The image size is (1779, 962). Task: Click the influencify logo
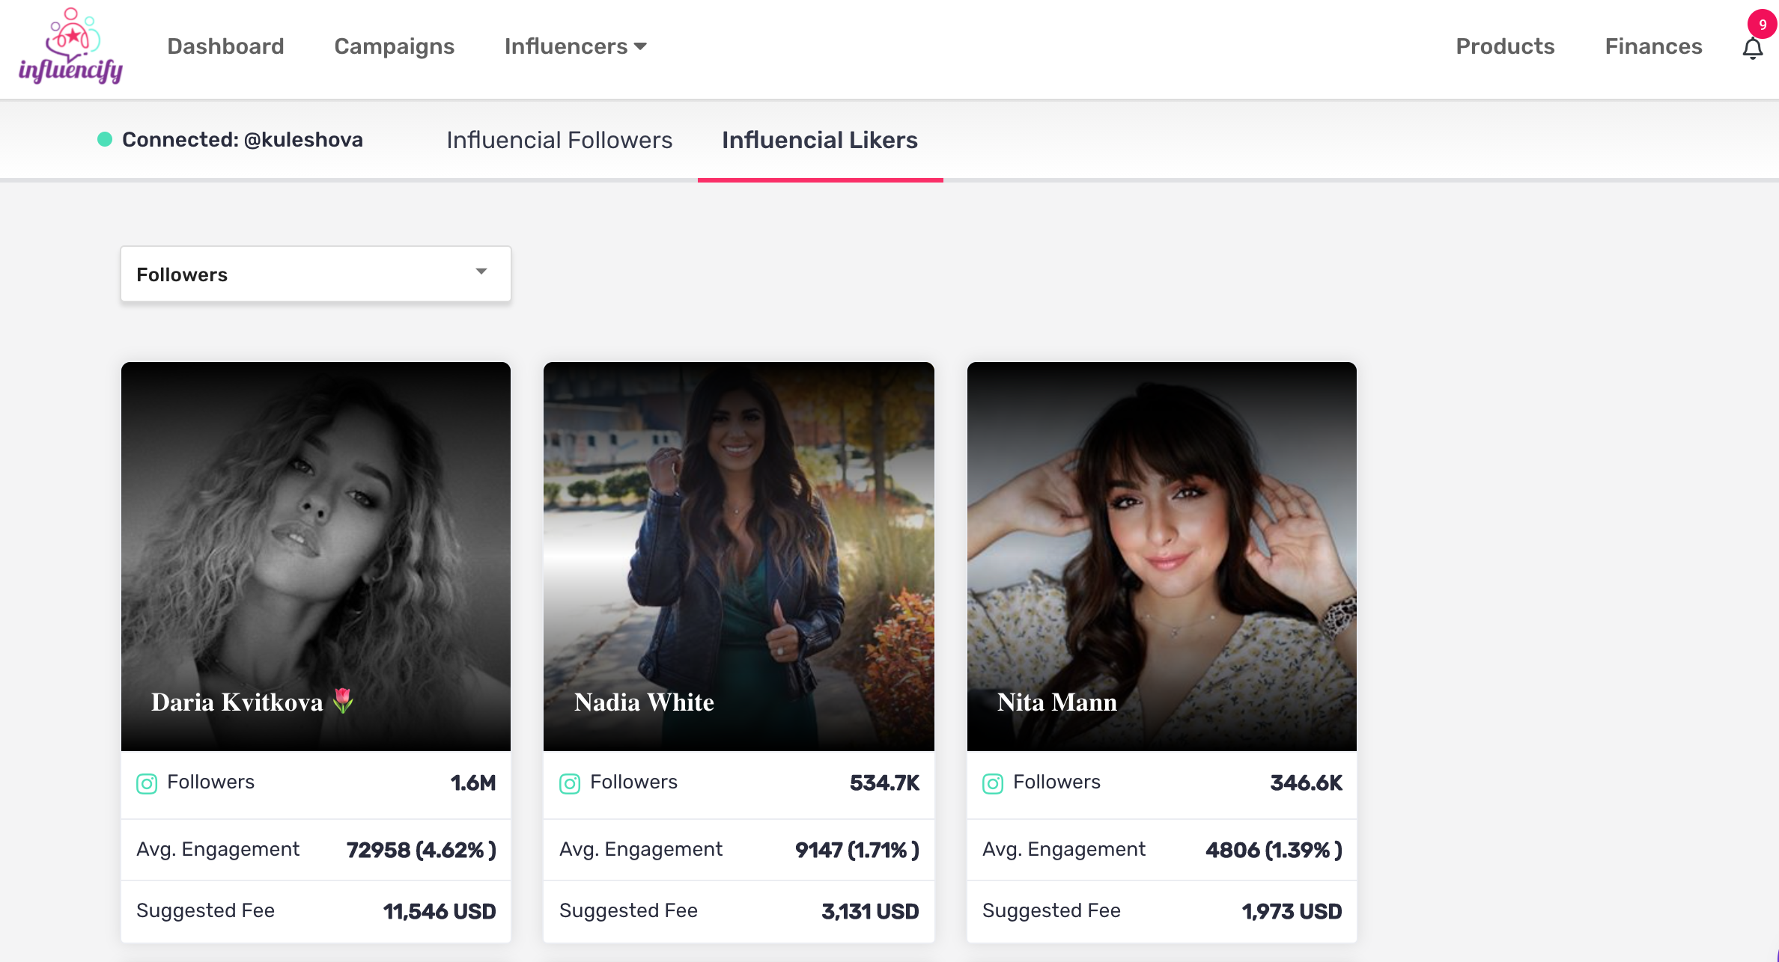pos(70,46)
